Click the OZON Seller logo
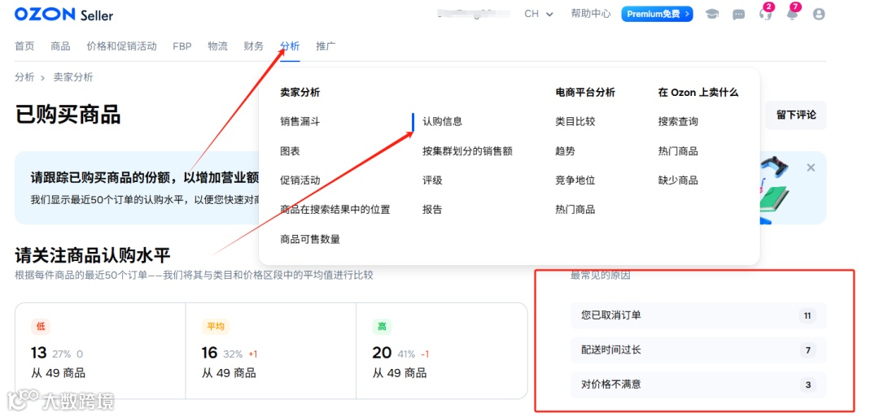The height and width of the screenshot is (417, 879). point(64,15)
